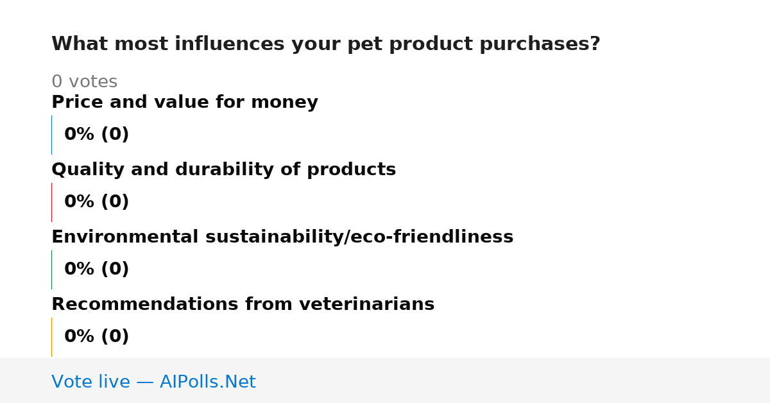Viewport: 770px width, 403px height.
Task: Click 0% (0) result under Environmental sustainability
Action: pos(97,270)
